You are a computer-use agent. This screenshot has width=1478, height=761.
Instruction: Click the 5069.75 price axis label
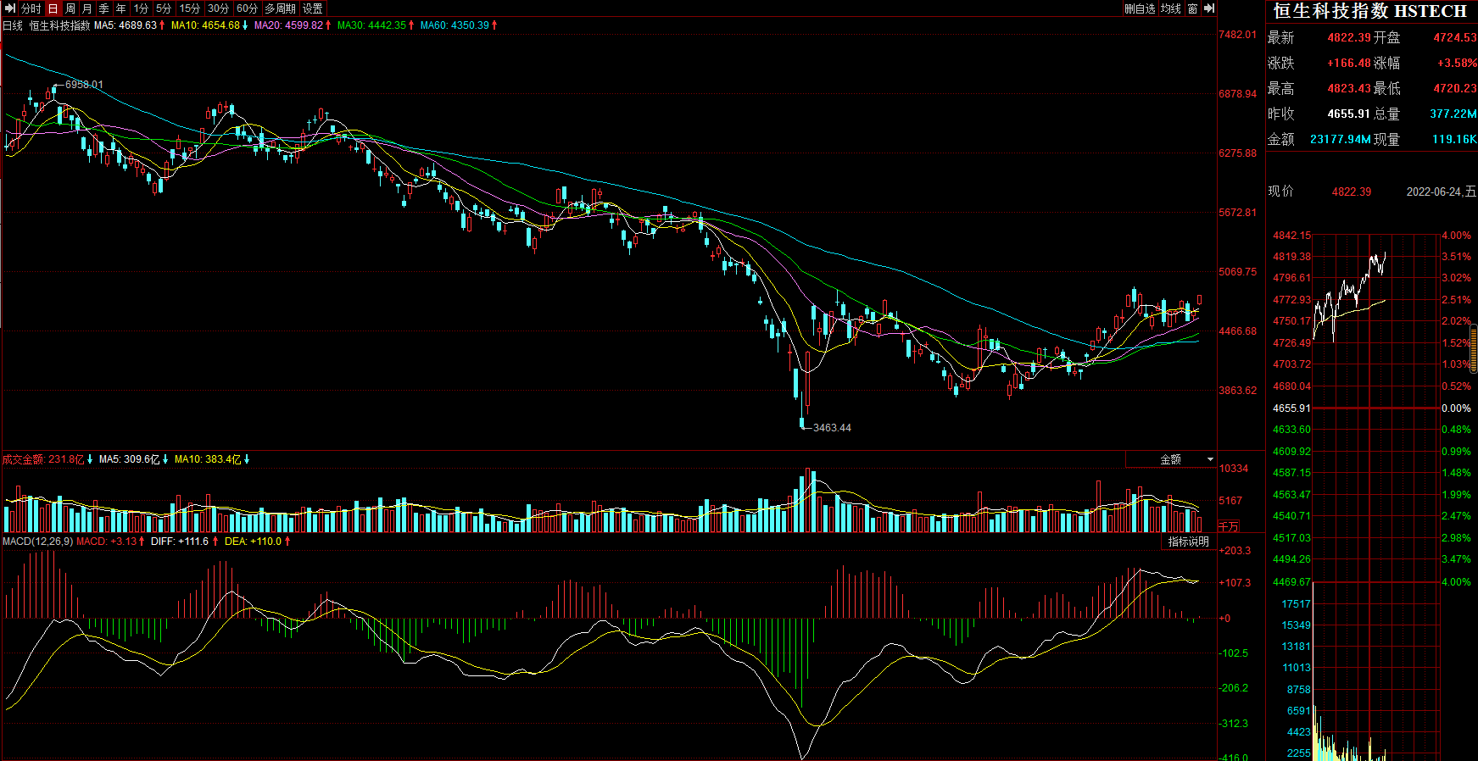(x=1238, y=272)
